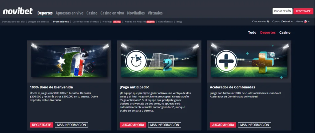315x133 pixels.
Task: Click REGÍSTRATE on the welcome bonus card
Action: 42,125
